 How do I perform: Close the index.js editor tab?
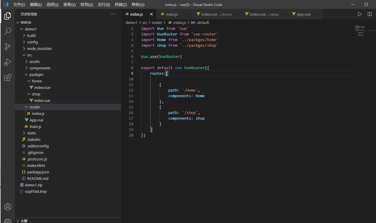point(151,14)
